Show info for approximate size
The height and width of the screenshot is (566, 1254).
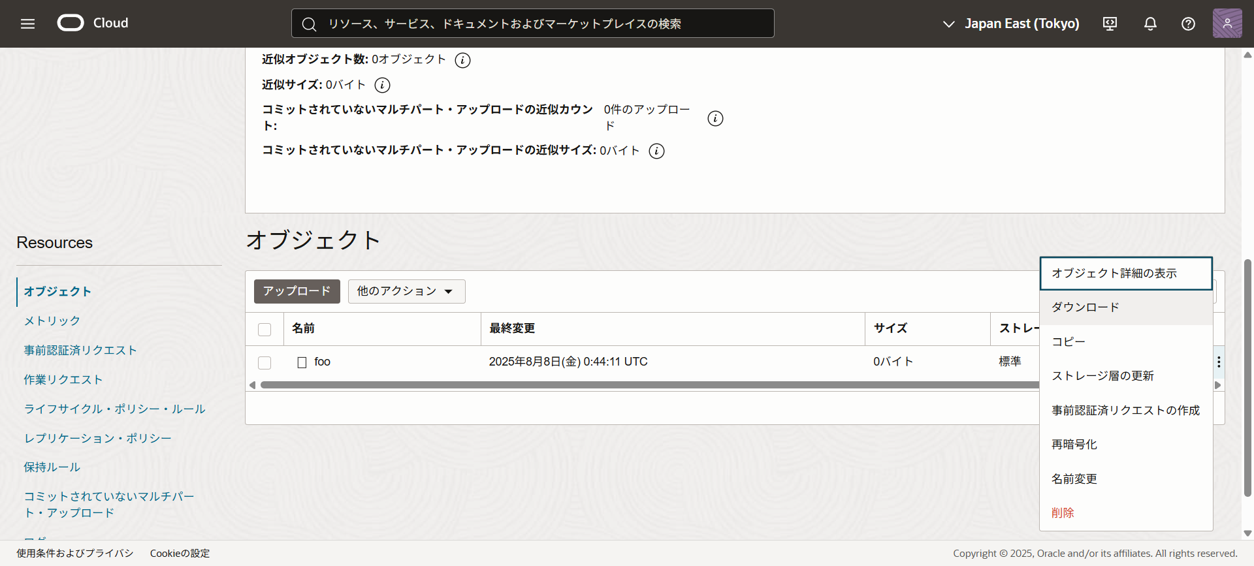tap(382, 85)
